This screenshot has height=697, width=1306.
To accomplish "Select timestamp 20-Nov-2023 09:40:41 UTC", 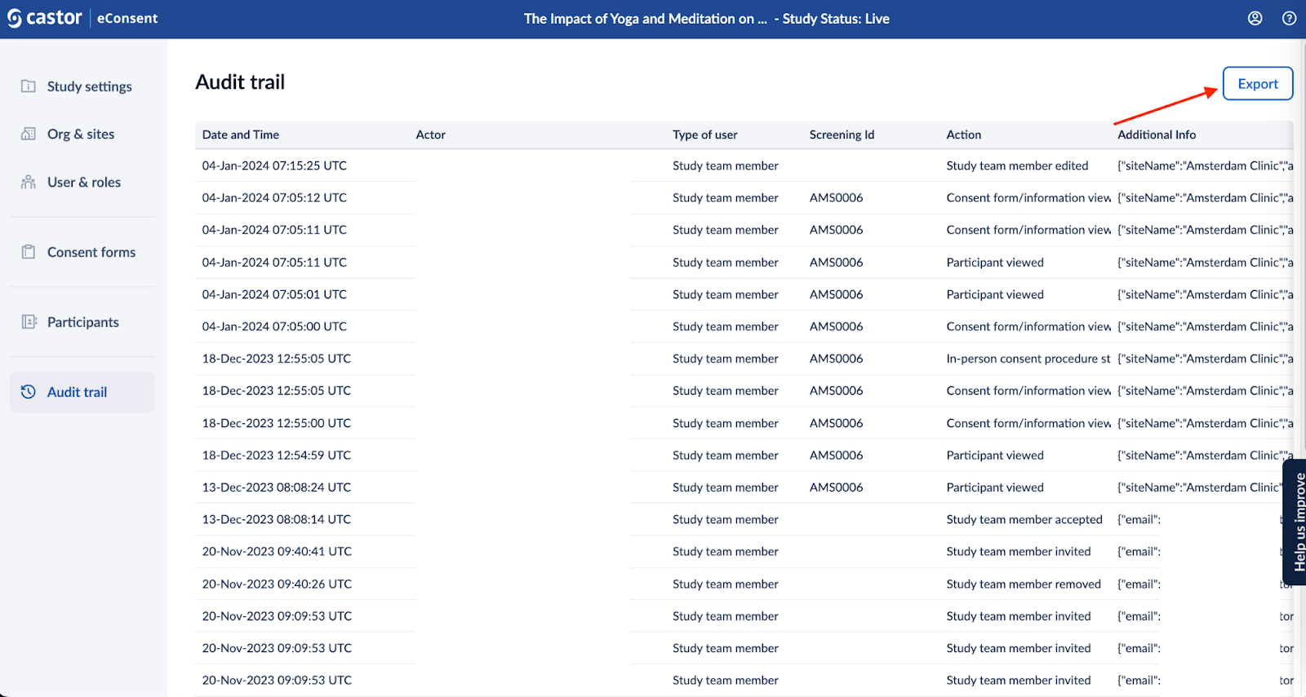I will [277, 552].
